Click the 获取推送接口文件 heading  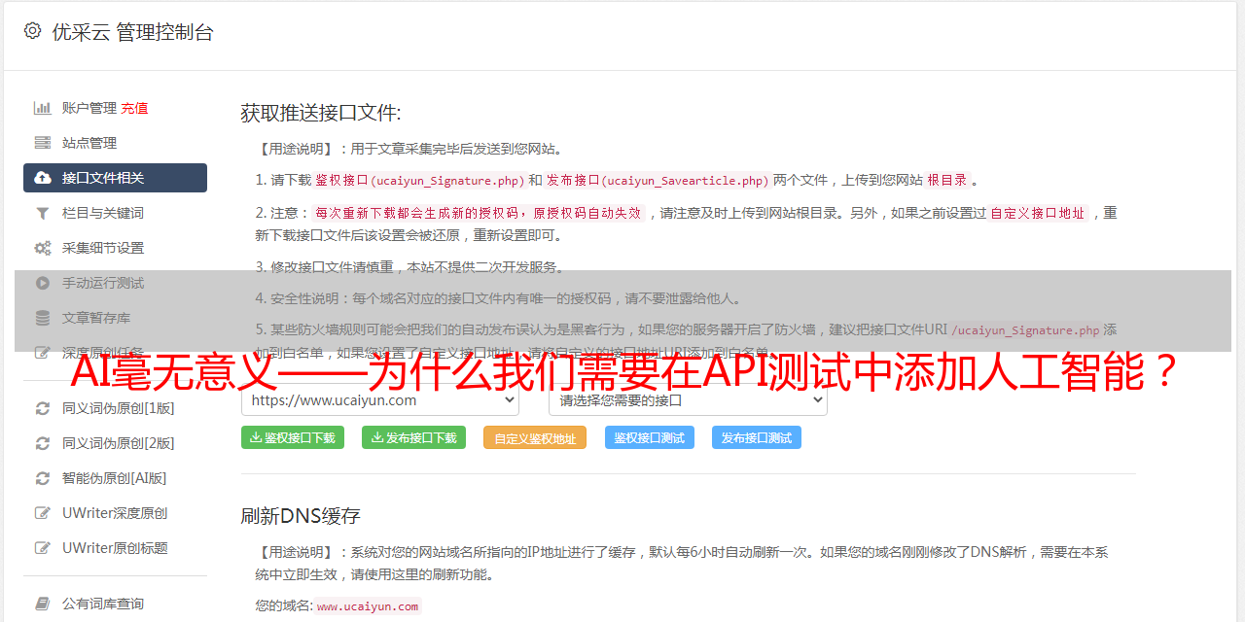(321, 113)
